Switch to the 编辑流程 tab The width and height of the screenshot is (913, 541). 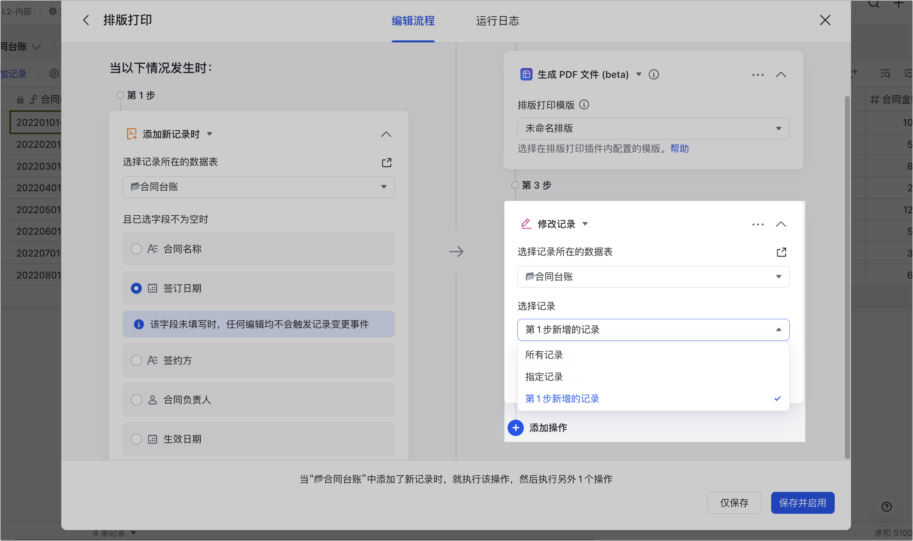[x=413, y=21]
